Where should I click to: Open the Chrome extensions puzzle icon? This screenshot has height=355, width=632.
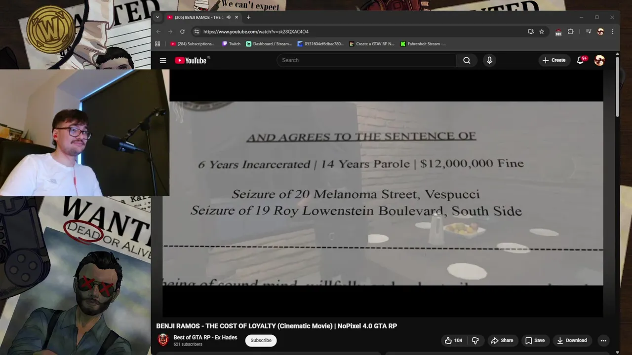pyautogui.click(x=571, y=32)
